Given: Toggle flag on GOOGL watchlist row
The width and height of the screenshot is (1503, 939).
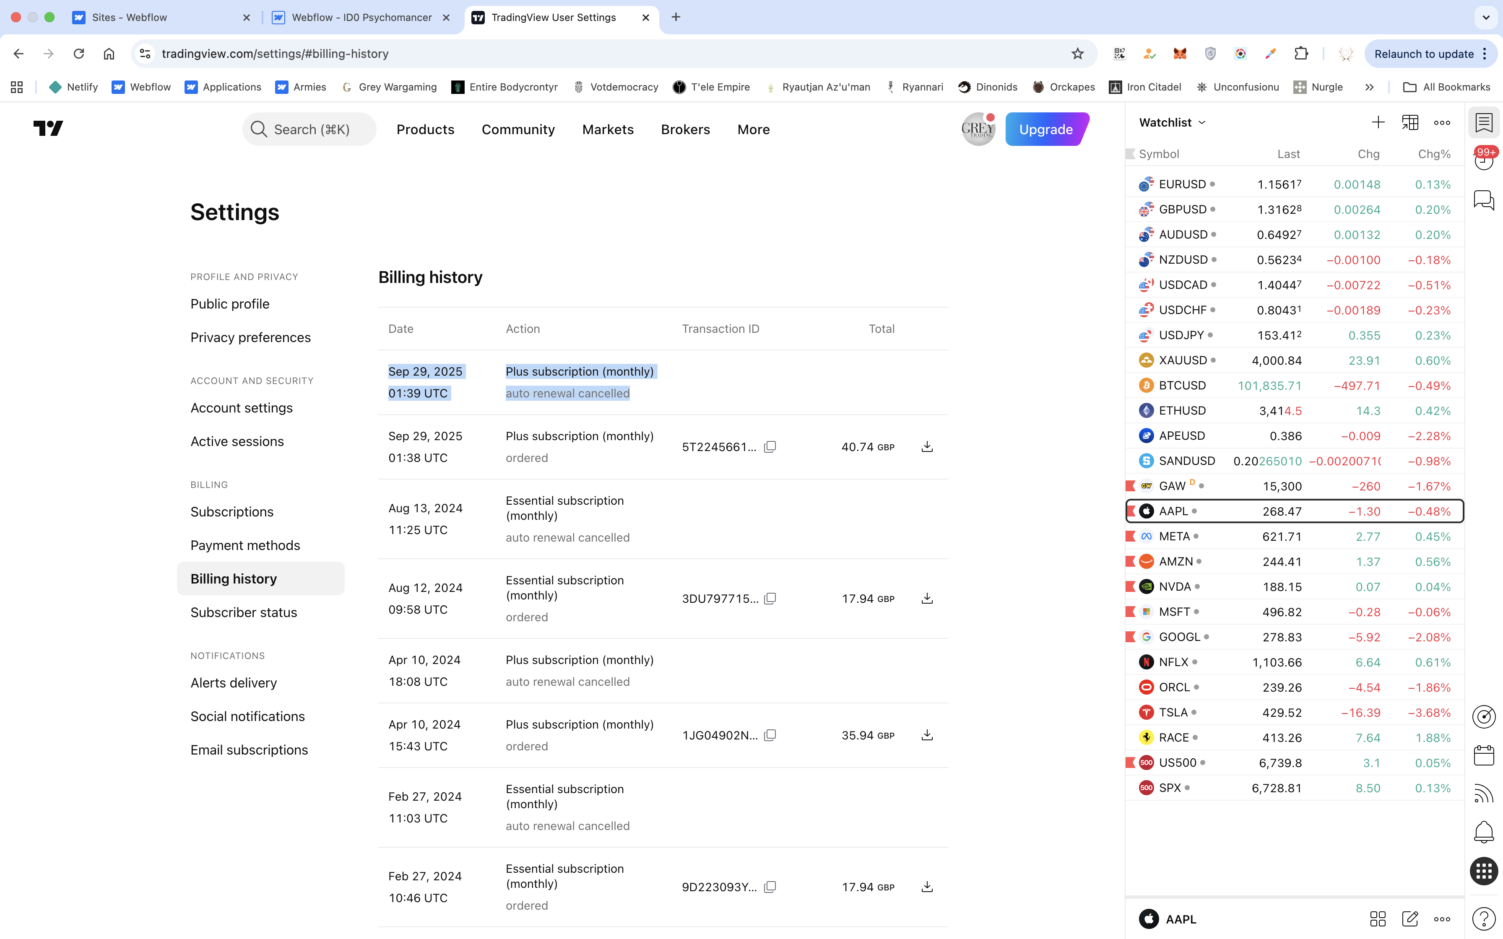Looking at the screenshot, I should click(1131, 637).
